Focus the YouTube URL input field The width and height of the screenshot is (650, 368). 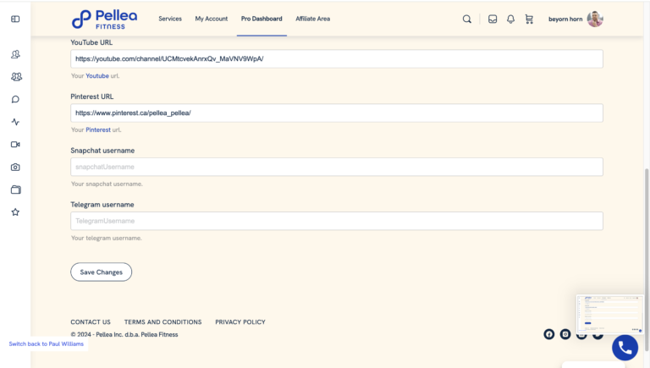click(x=337, y=59)
